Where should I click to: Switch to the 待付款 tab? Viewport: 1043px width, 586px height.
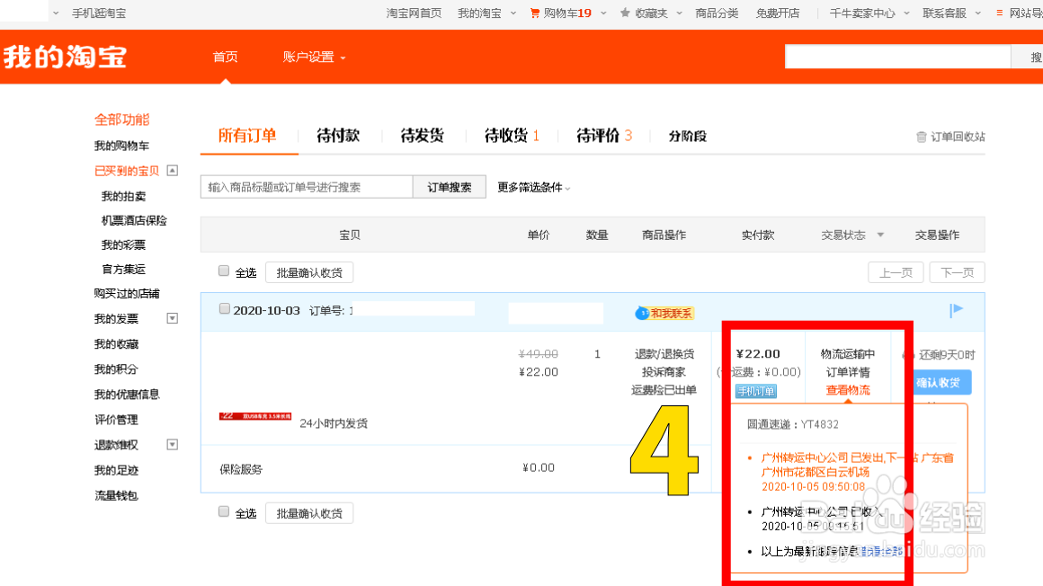click(x=339, y=136)
